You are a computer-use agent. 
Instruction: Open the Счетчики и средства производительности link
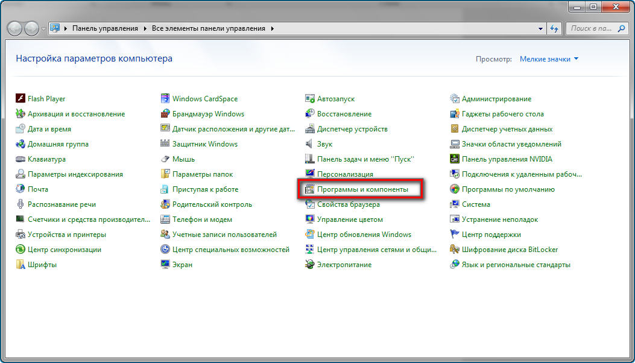(89, 219)
